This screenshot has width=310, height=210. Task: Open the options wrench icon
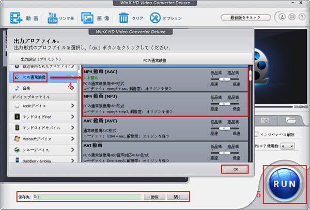point(155,18)
